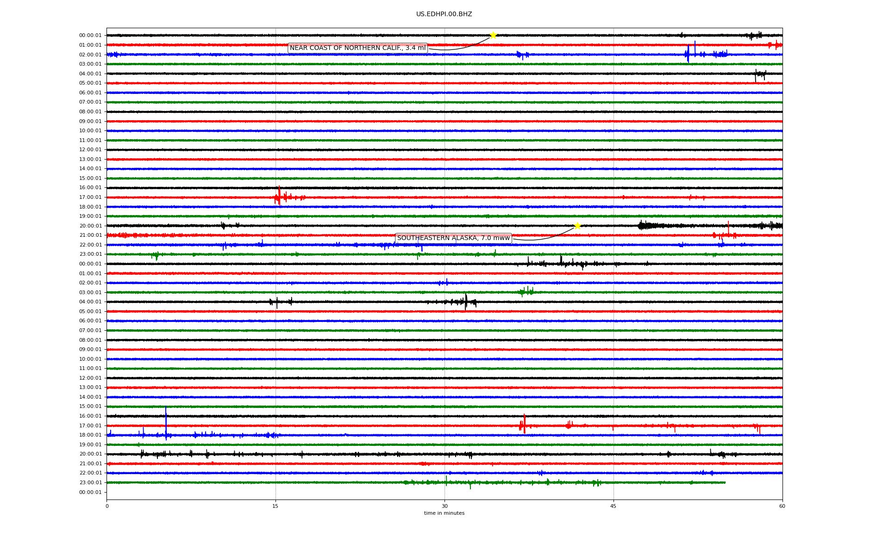Click the tall blue spike above second 18:00:01 trace

166,421
